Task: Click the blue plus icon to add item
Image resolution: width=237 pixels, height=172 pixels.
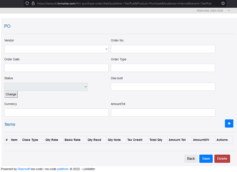Action: (229, 123)
